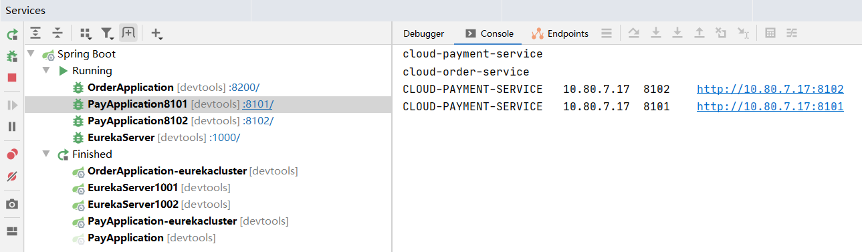Switch to the Endpoints tab
The height and width of the screenshot is (252, 862).
tap(560, 33)
